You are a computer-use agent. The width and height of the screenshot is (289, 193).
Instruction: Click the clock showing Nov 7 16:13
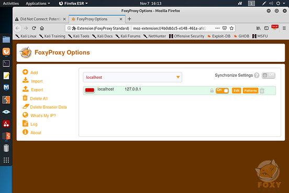[x=151, y=3]
